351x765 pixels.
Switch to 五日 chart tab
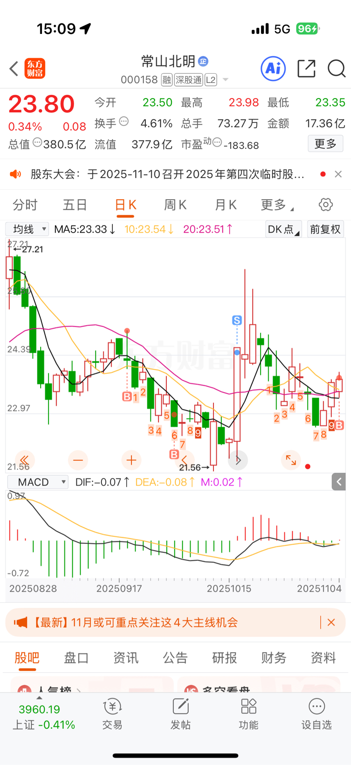[75, 205]
